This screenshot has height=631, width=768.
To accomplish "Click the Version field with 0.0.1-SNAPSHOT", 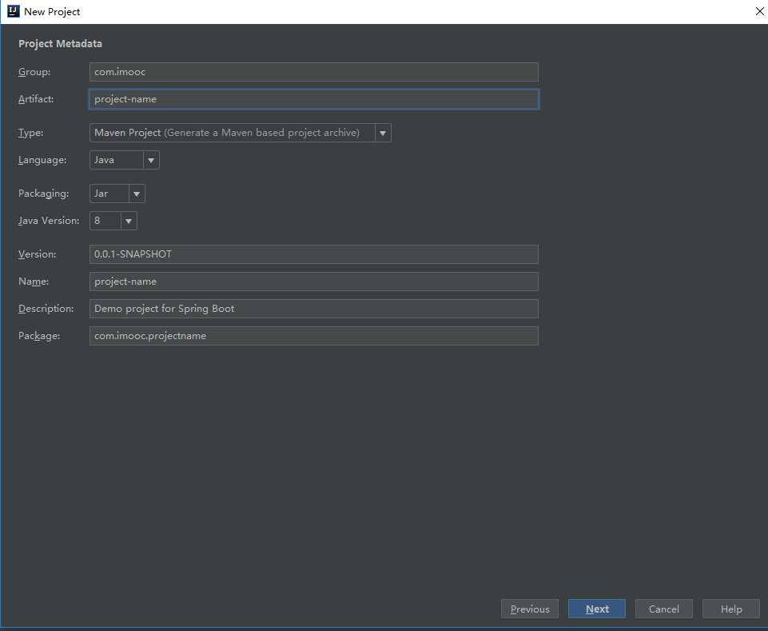I will [313, 254].
